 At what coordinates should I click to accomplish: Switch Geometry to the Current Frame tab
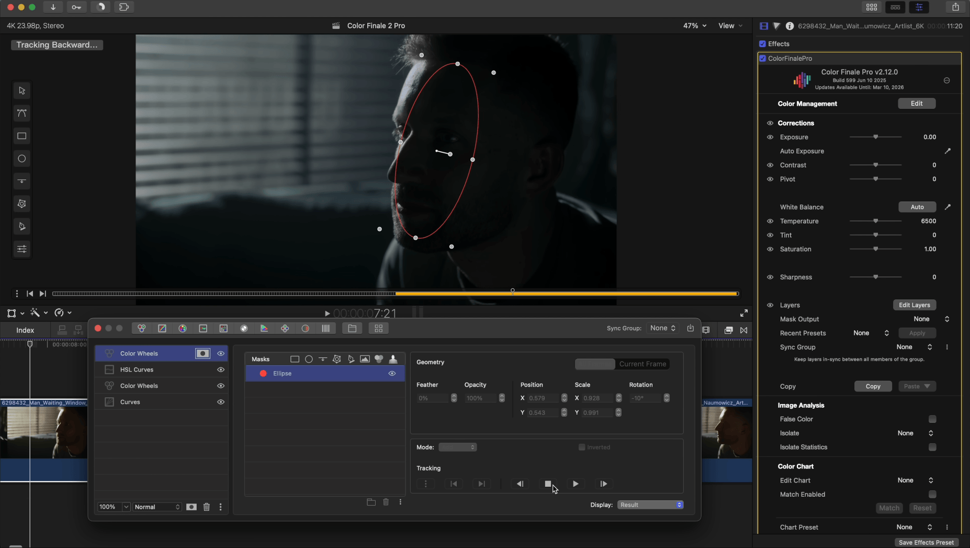[642, 364]
